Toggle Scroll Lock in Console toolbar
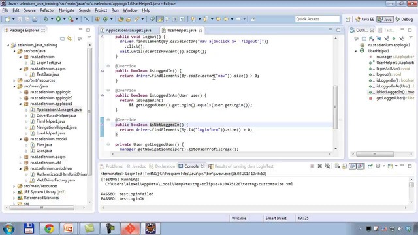 point(345,166)
